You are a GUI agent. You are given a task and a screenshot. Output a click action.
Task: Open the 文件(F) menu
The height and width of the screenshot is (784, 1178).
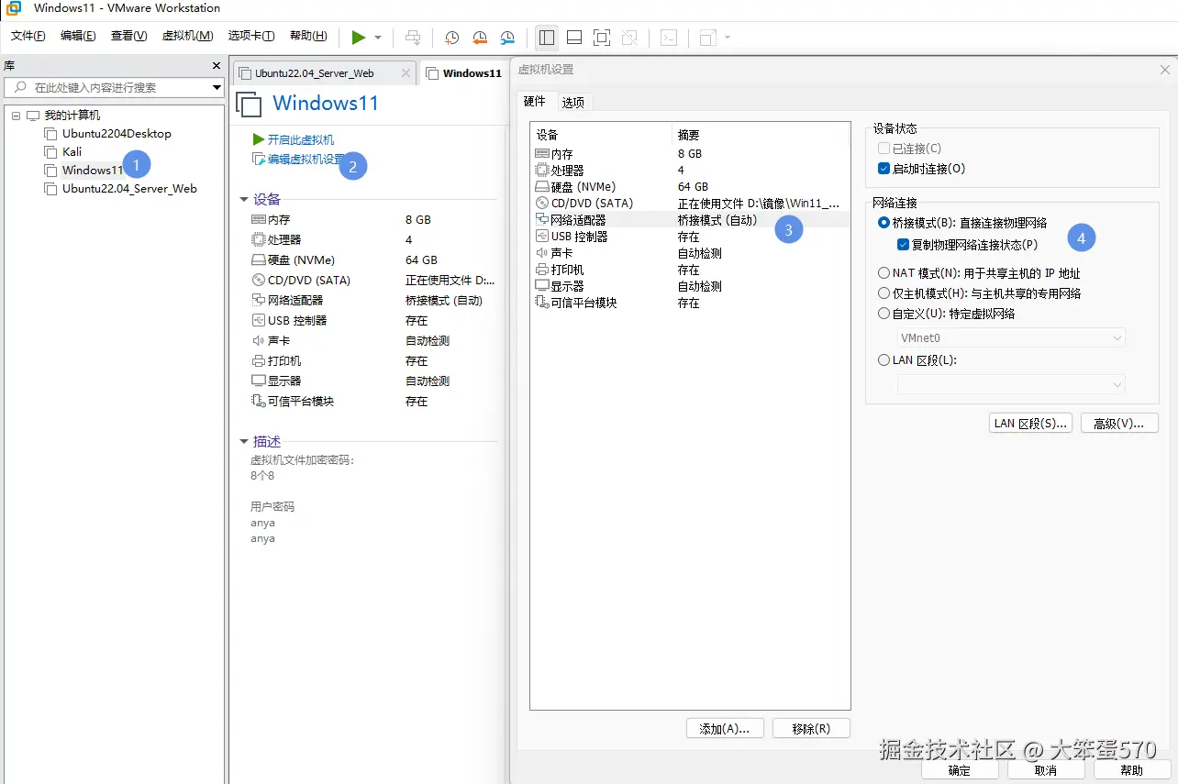(28, 36)
